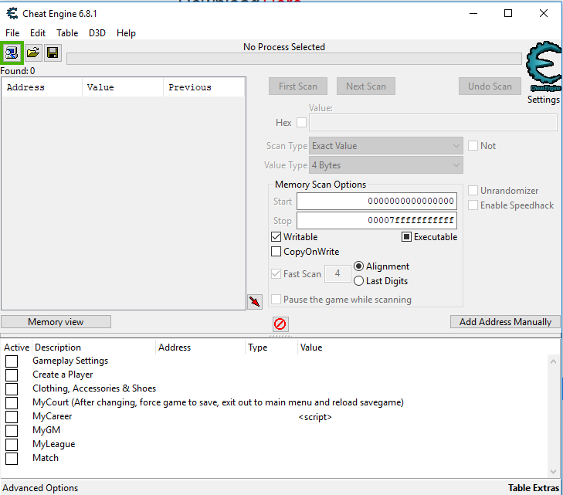Viewport: 563px width, 495px height.
Task: Click the found-list Address column header
Action: tap(42, 87)
